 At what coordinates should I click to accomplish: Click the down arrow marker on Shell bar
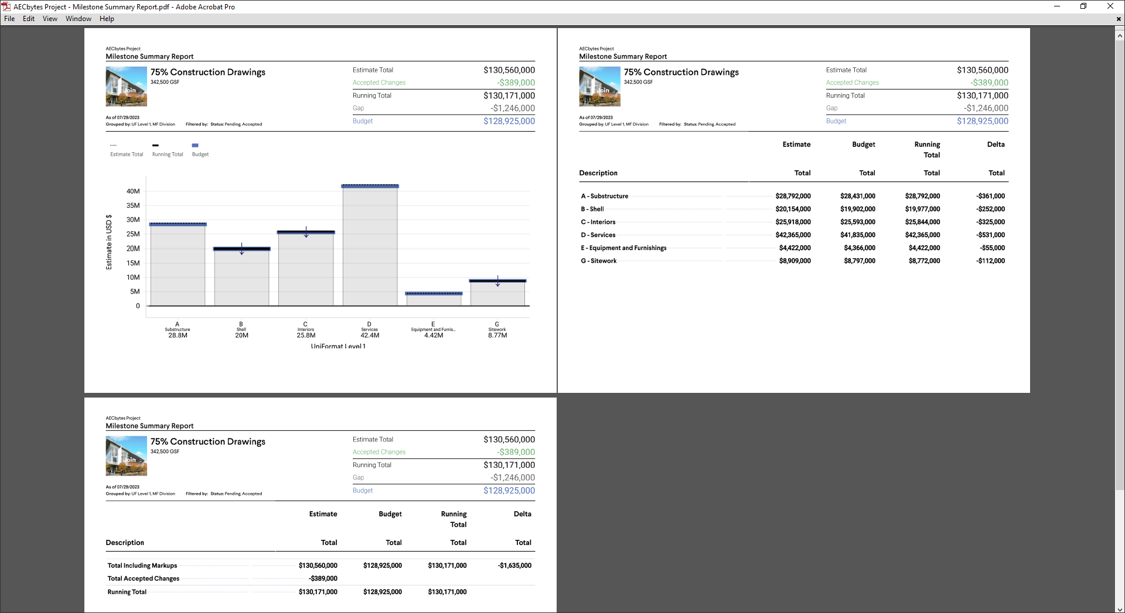click(x=241, y=249)
